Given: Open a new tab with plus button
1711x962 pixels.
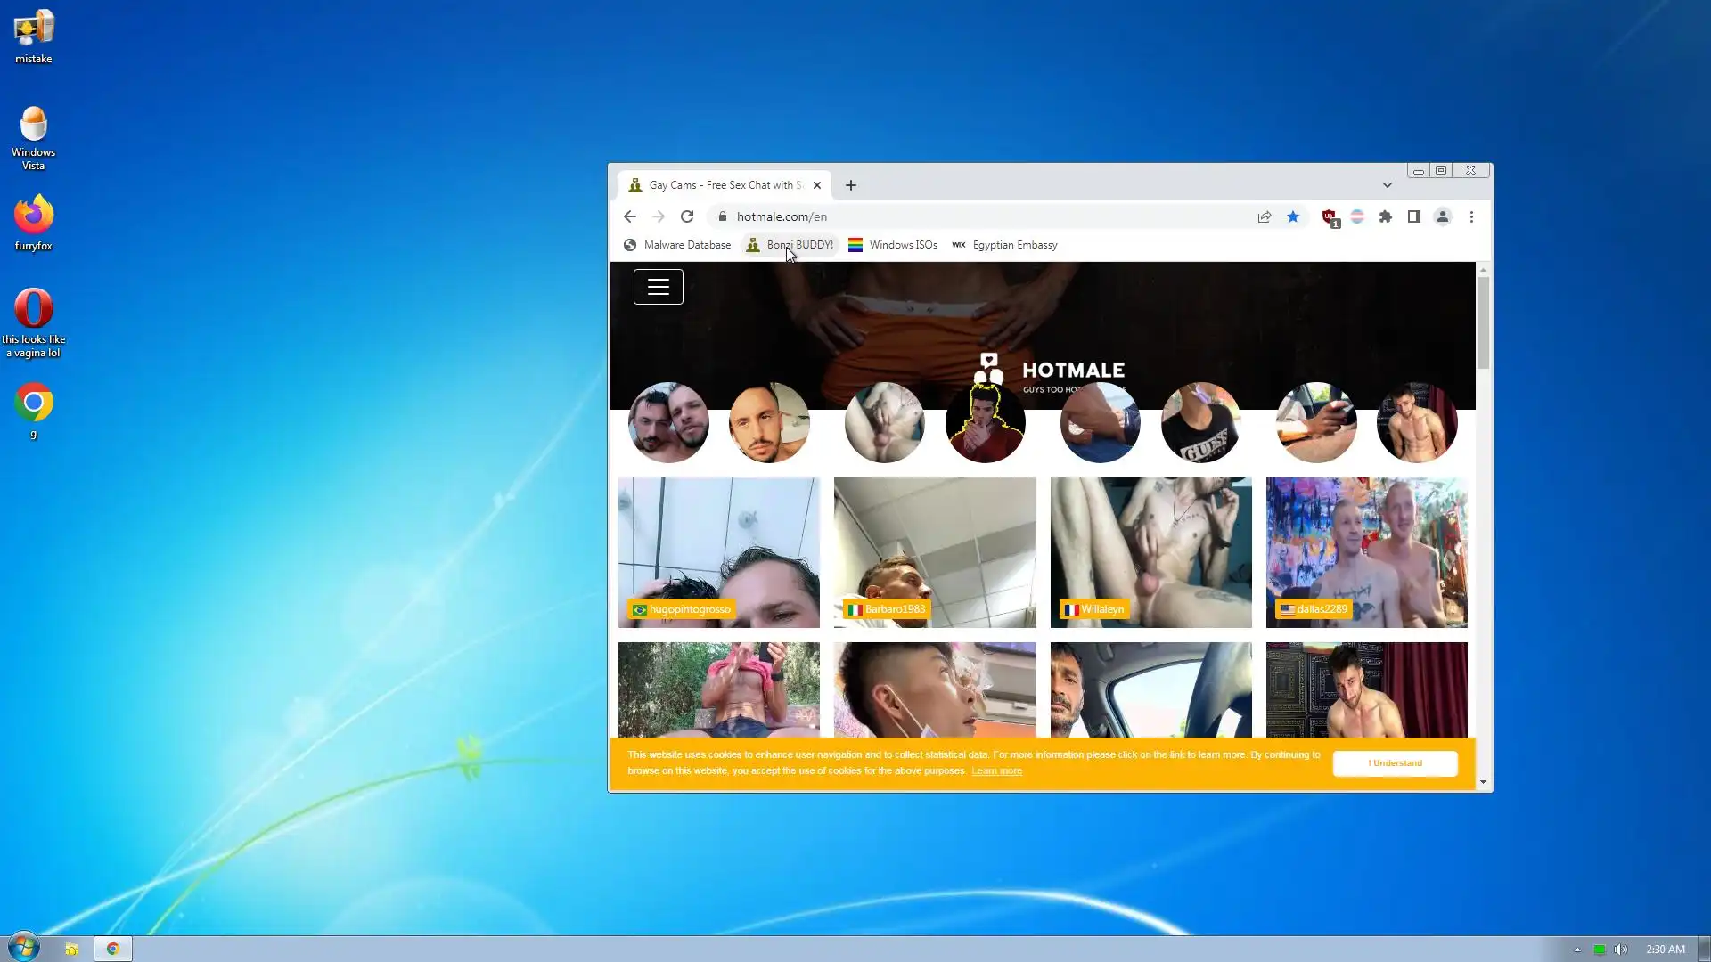Looking at the screenshot, I should tap(851, 185).
